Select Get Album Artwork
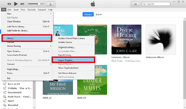Screen dimensions: 186x109 74,73
